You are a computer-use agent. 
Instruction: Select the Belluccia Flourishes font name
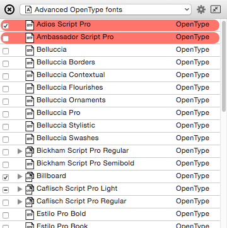coord(70,87)
